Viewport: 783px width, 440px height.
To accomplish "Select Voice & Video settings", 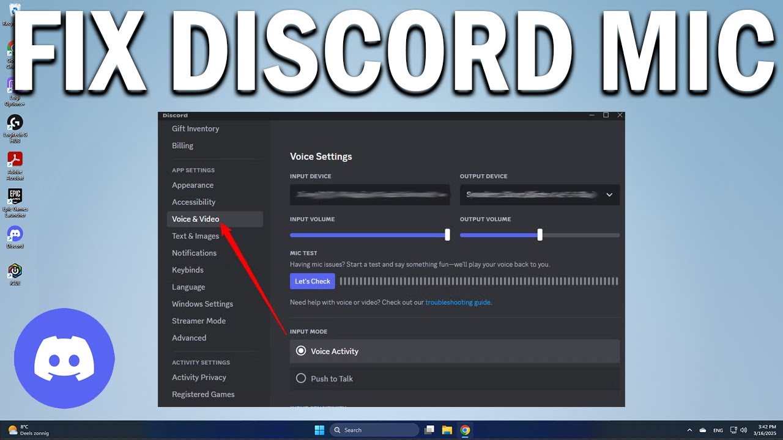I will pyautogui.click(x=215, y=219).
